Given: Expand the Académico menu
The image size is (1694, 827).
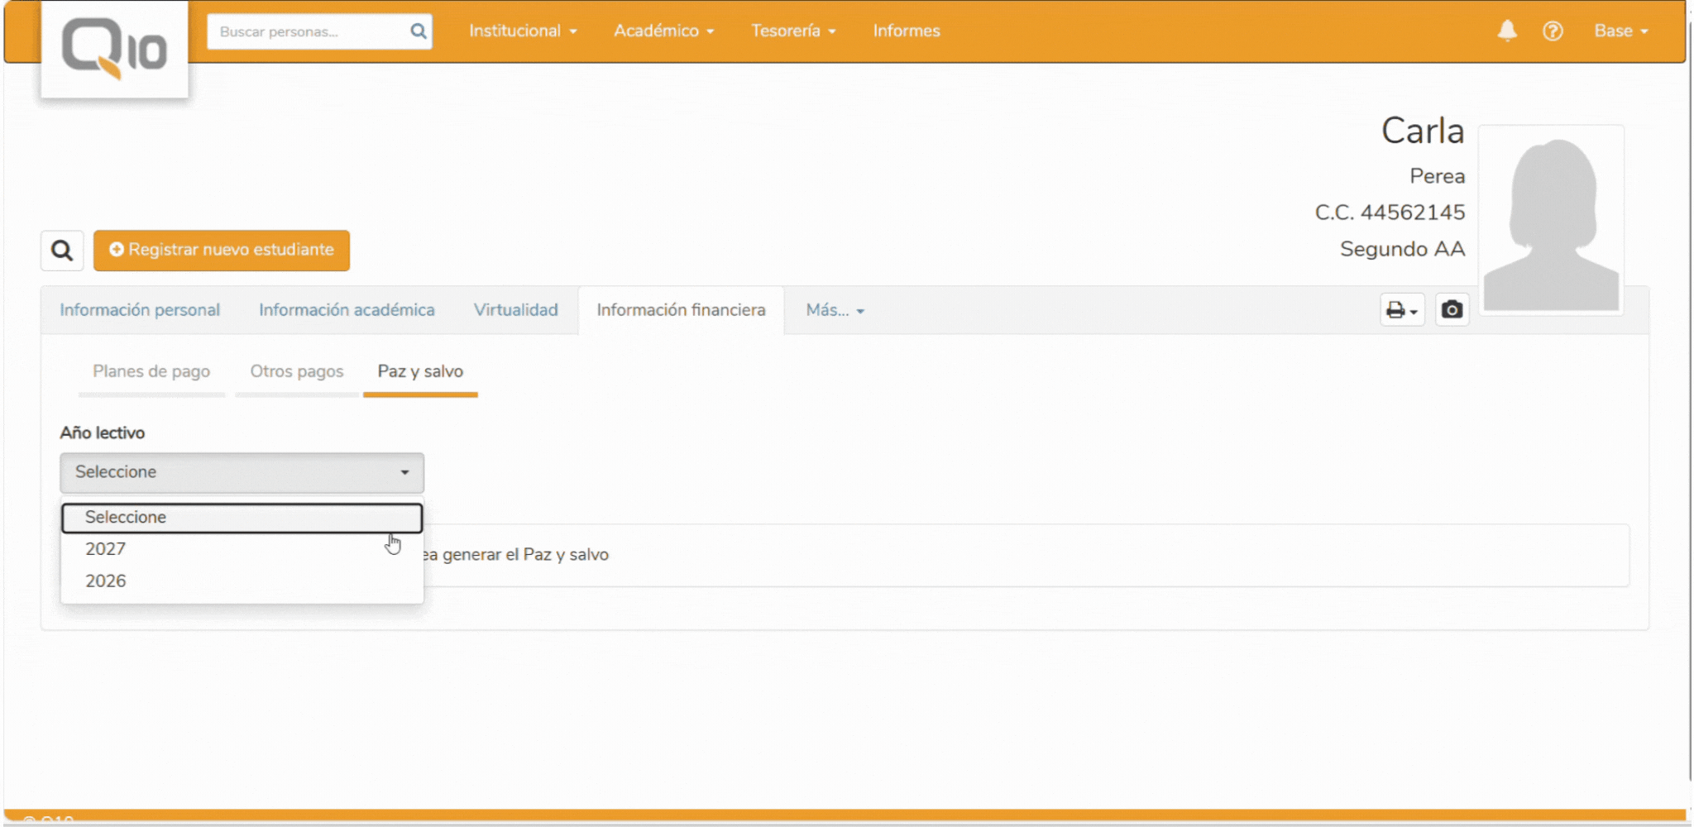Looking at the screenshot, I should (x=663, y=31).
